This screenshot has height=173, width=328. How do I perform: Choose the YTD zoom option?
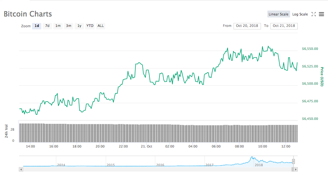click(90, 26)
